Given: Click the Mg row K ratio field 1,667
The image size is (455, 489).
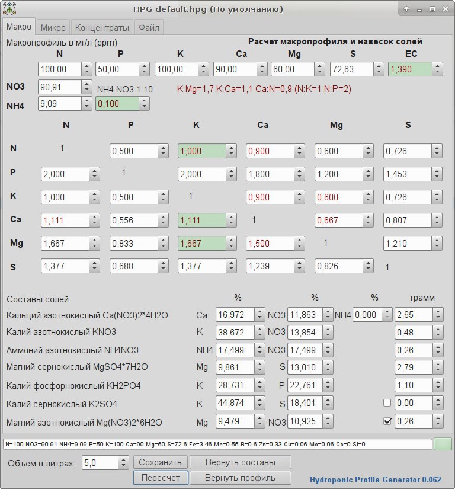Looking at the screenshot, I should [x=202, y=243].
